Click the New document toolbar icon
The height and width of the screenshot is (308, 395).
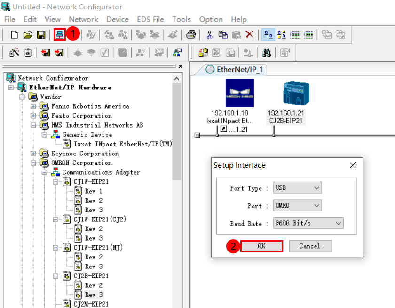(x=14, y=34)
